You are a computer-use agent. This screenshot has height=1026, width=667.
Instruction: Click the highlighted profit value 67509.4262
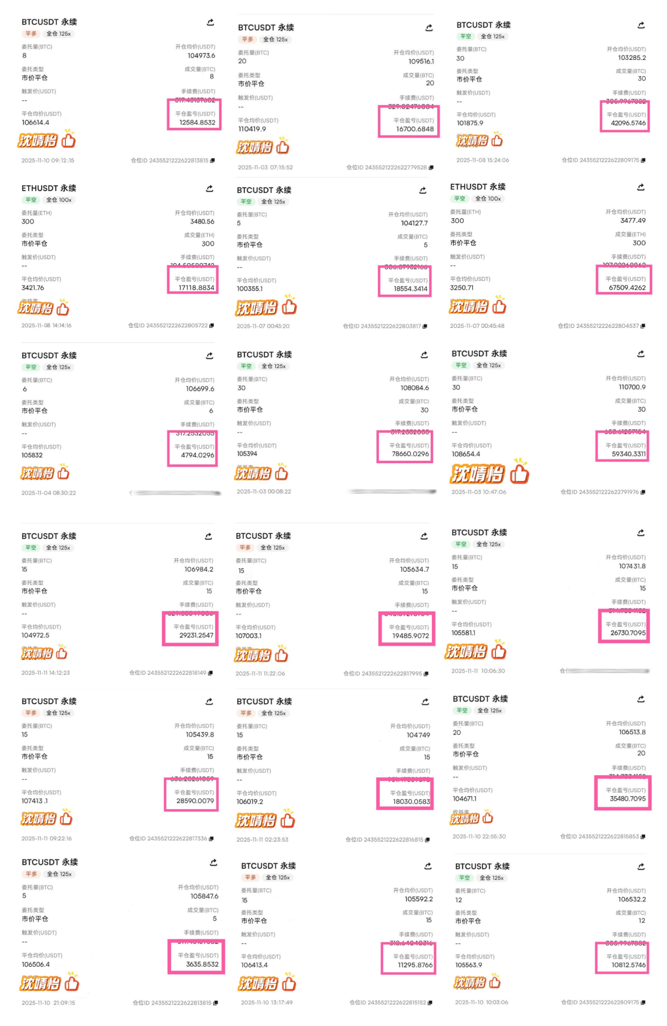627,288
